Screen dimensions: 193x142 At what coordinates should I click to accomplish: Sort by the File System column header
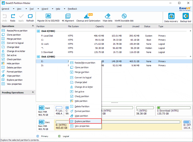77,26
